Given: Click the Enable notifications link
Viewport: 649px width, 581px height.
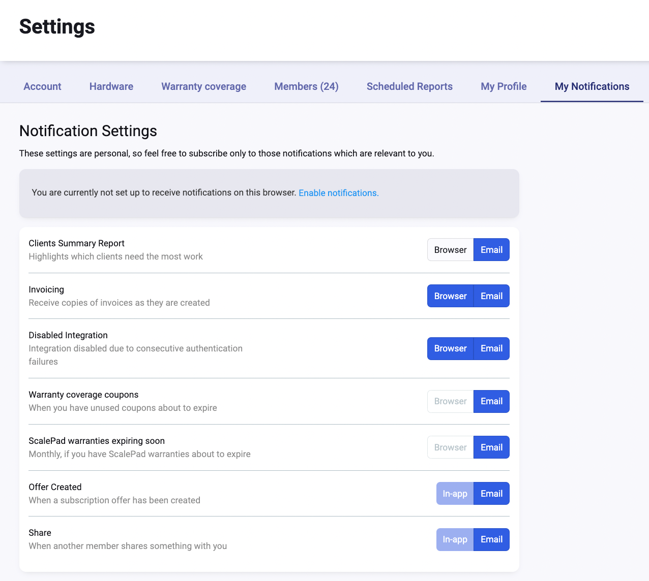Looking at the screenshot, I should click(x=339, y=193).
